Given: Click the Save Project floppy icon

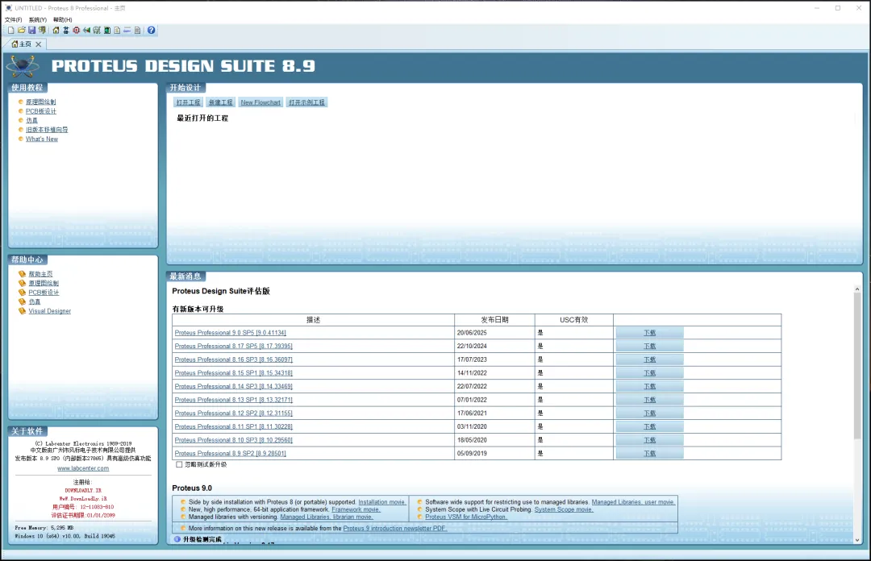Looking at the screenshot, I should [x=31, y=30].
